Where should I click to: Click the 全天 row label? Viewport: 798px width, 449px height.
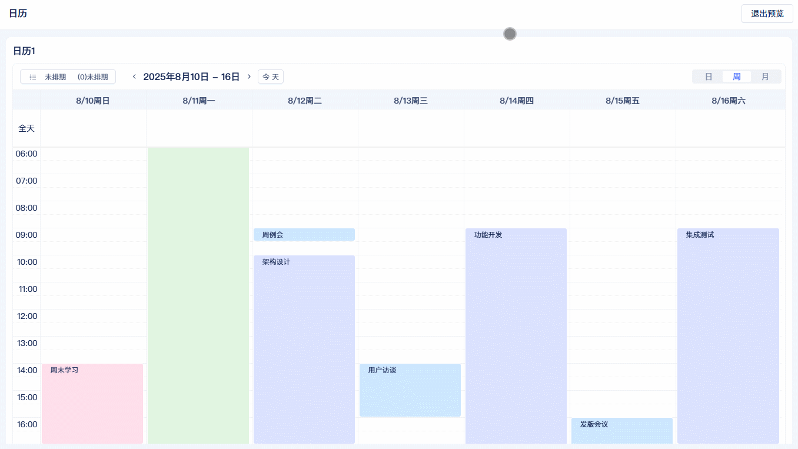tap(26, 128)
